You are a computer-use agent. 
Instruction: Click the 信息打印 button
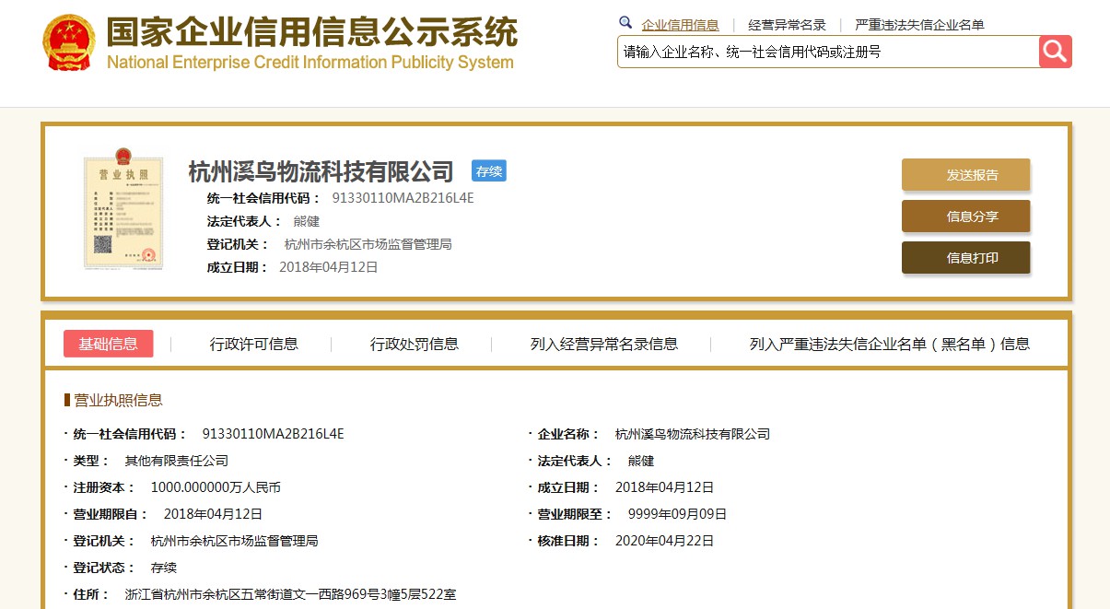click(966, 258)
